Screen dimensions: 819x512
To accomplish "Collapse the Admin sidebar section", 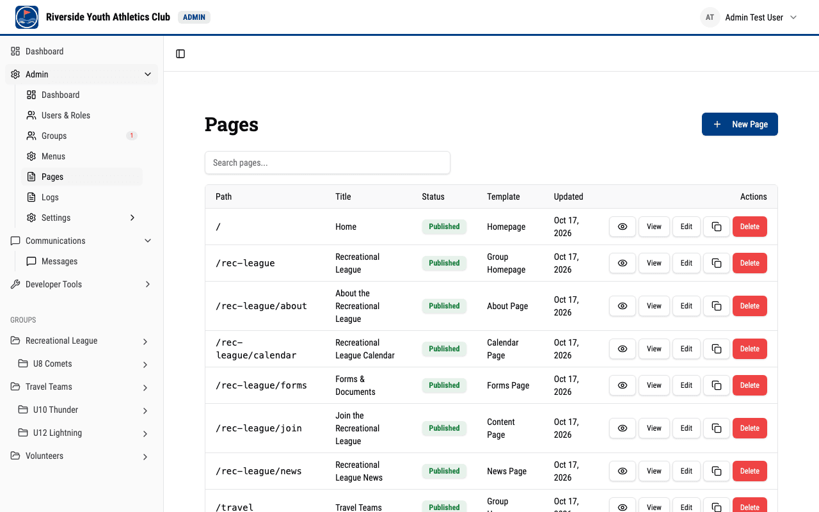I will (82, 74).
